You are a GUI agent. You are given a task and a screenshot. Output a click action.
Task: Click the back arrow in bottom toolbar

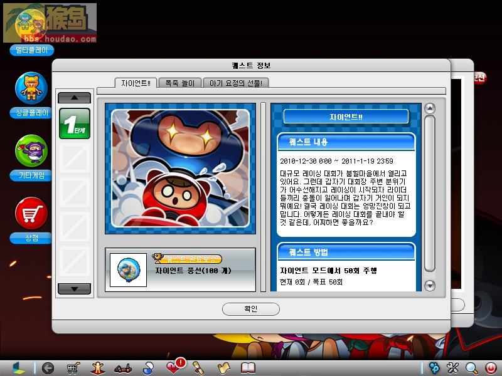pyautogui.click(x=48, y=368)
